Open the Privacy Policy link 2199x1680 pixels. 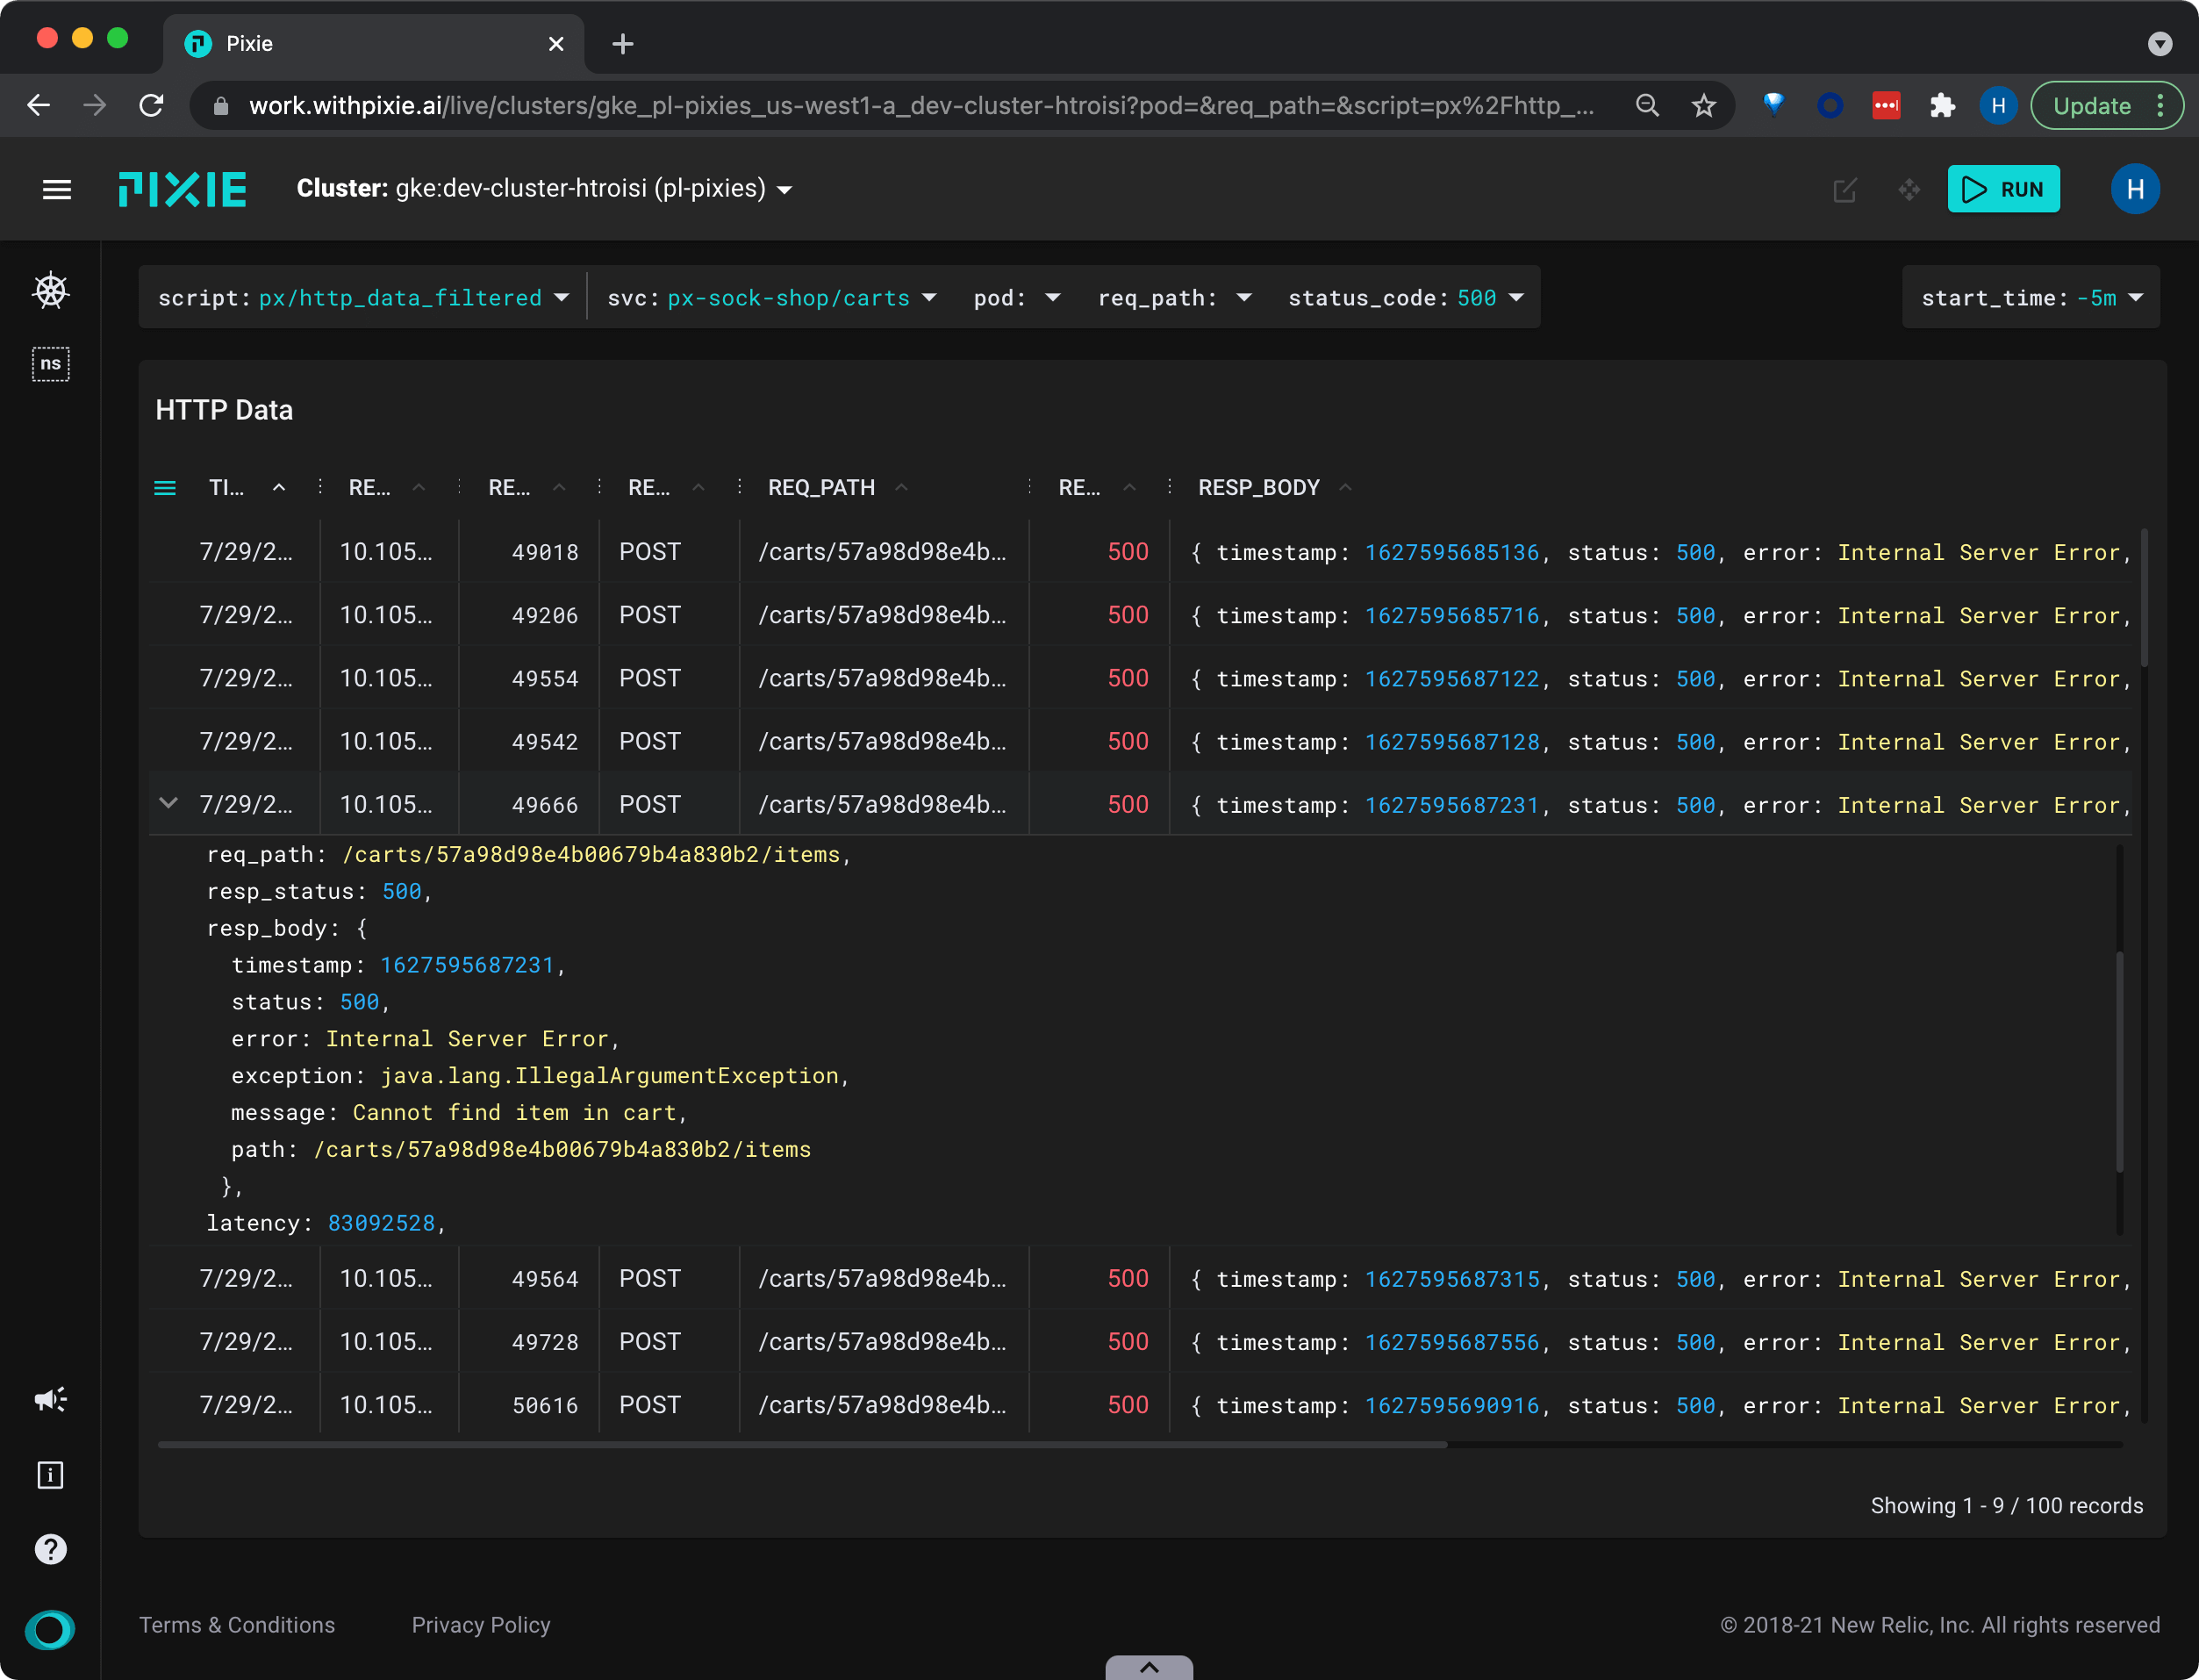click(481, 1625)
